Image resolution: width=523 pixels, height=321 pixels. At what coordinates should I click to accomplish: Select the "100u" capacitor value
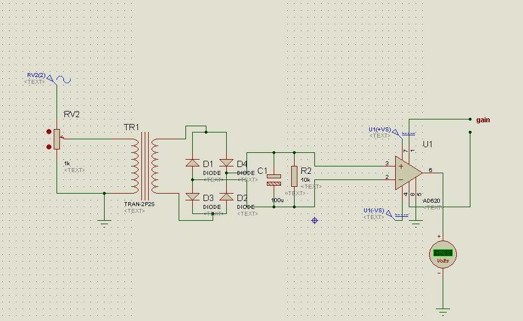[x=277, y=200]
